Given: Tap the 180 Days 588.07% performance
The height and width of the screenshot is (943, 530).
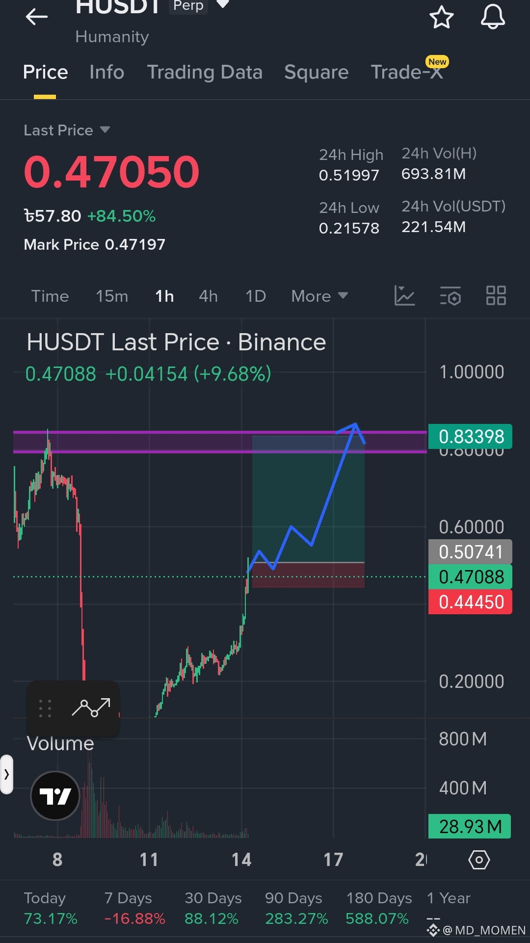Looking at the screenshot, I should pyautogui.click(x=378, y=908).
